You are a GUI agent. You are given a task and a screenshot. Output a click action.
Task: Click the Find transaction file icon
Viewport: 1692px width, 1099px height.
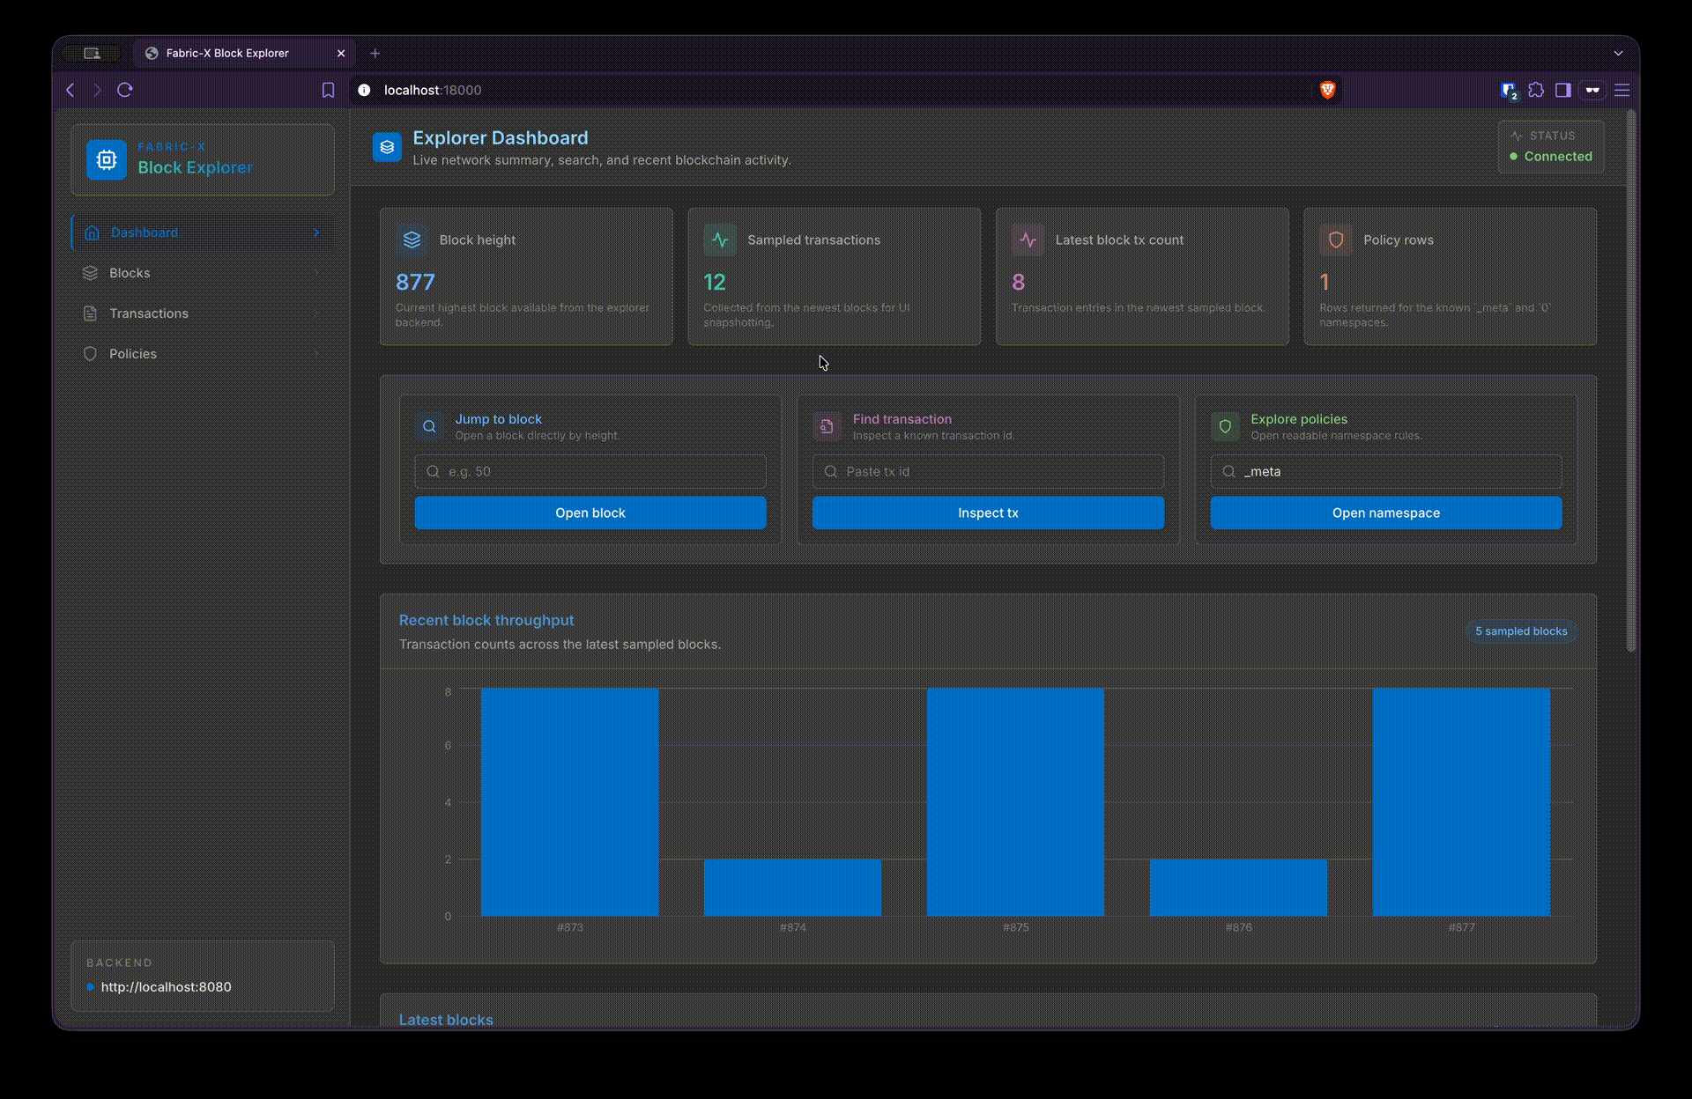(827, 426)
